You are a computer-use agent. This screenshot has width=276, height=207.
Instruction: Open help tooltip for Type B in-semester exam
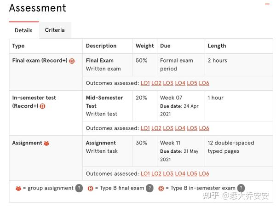point(241,188)
